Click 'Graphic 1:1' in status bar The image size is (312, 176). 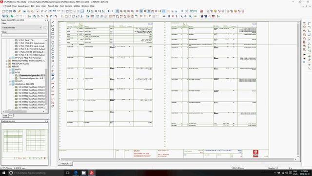click(x=273, y=168)
